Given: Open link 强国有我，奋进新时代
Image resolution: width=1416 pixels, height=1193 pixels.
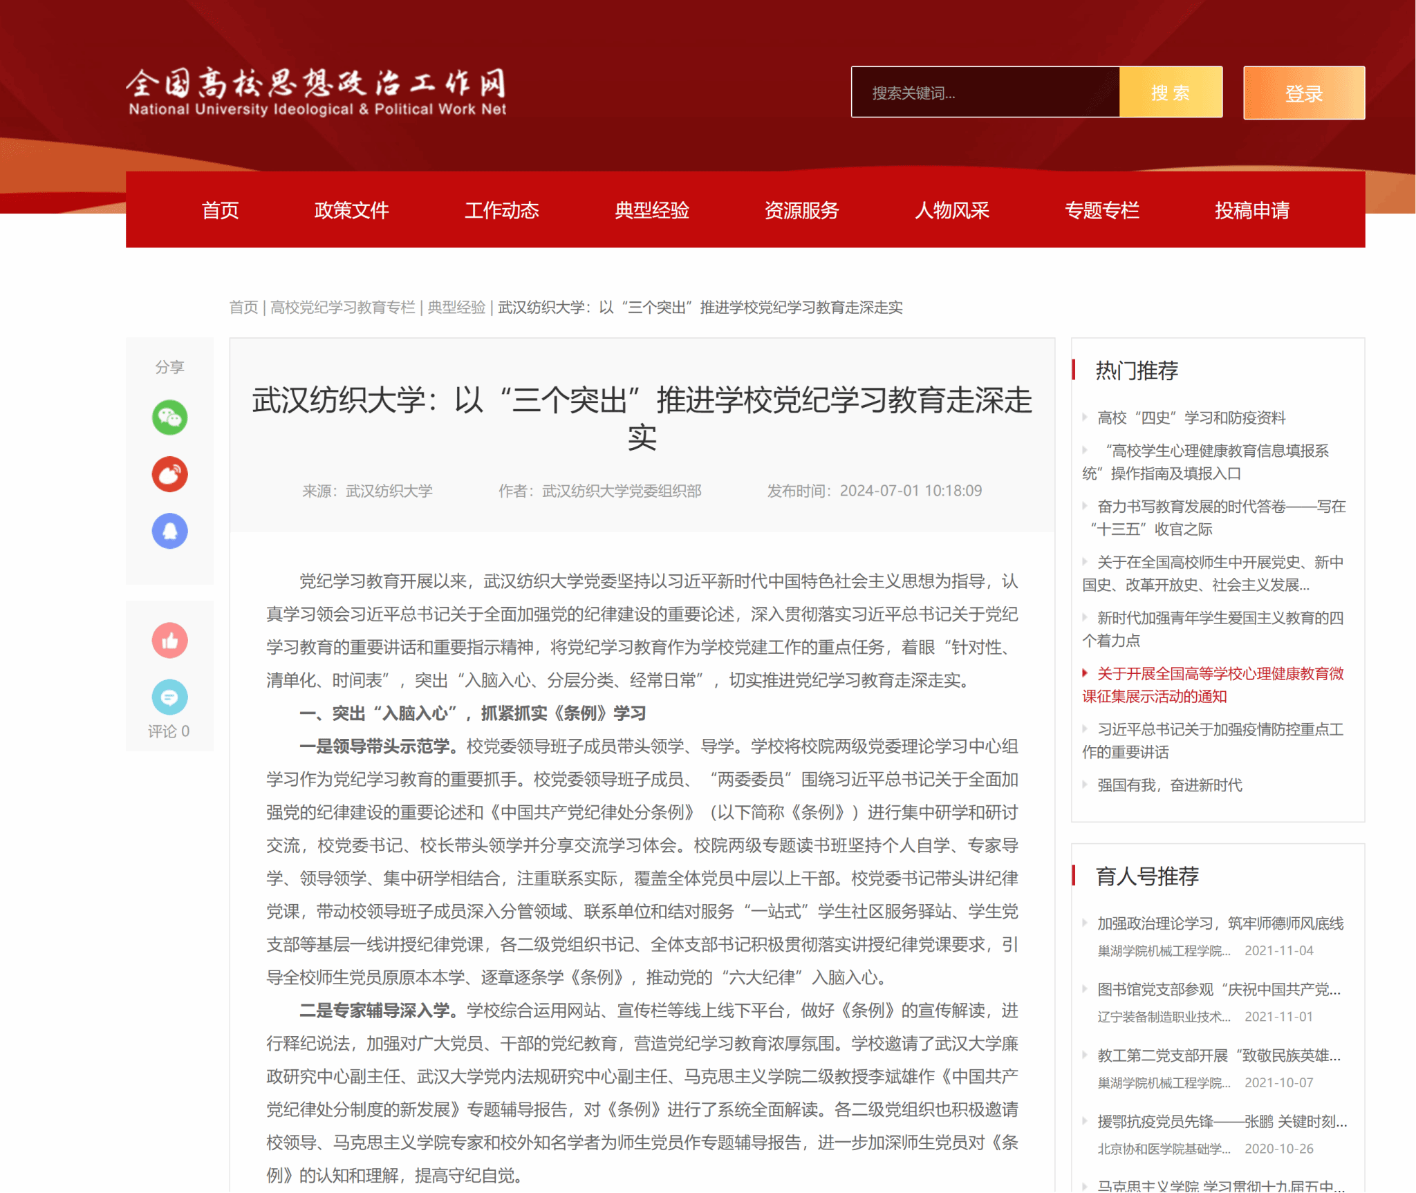Looking at the screenshot, I should point(1169,785).
